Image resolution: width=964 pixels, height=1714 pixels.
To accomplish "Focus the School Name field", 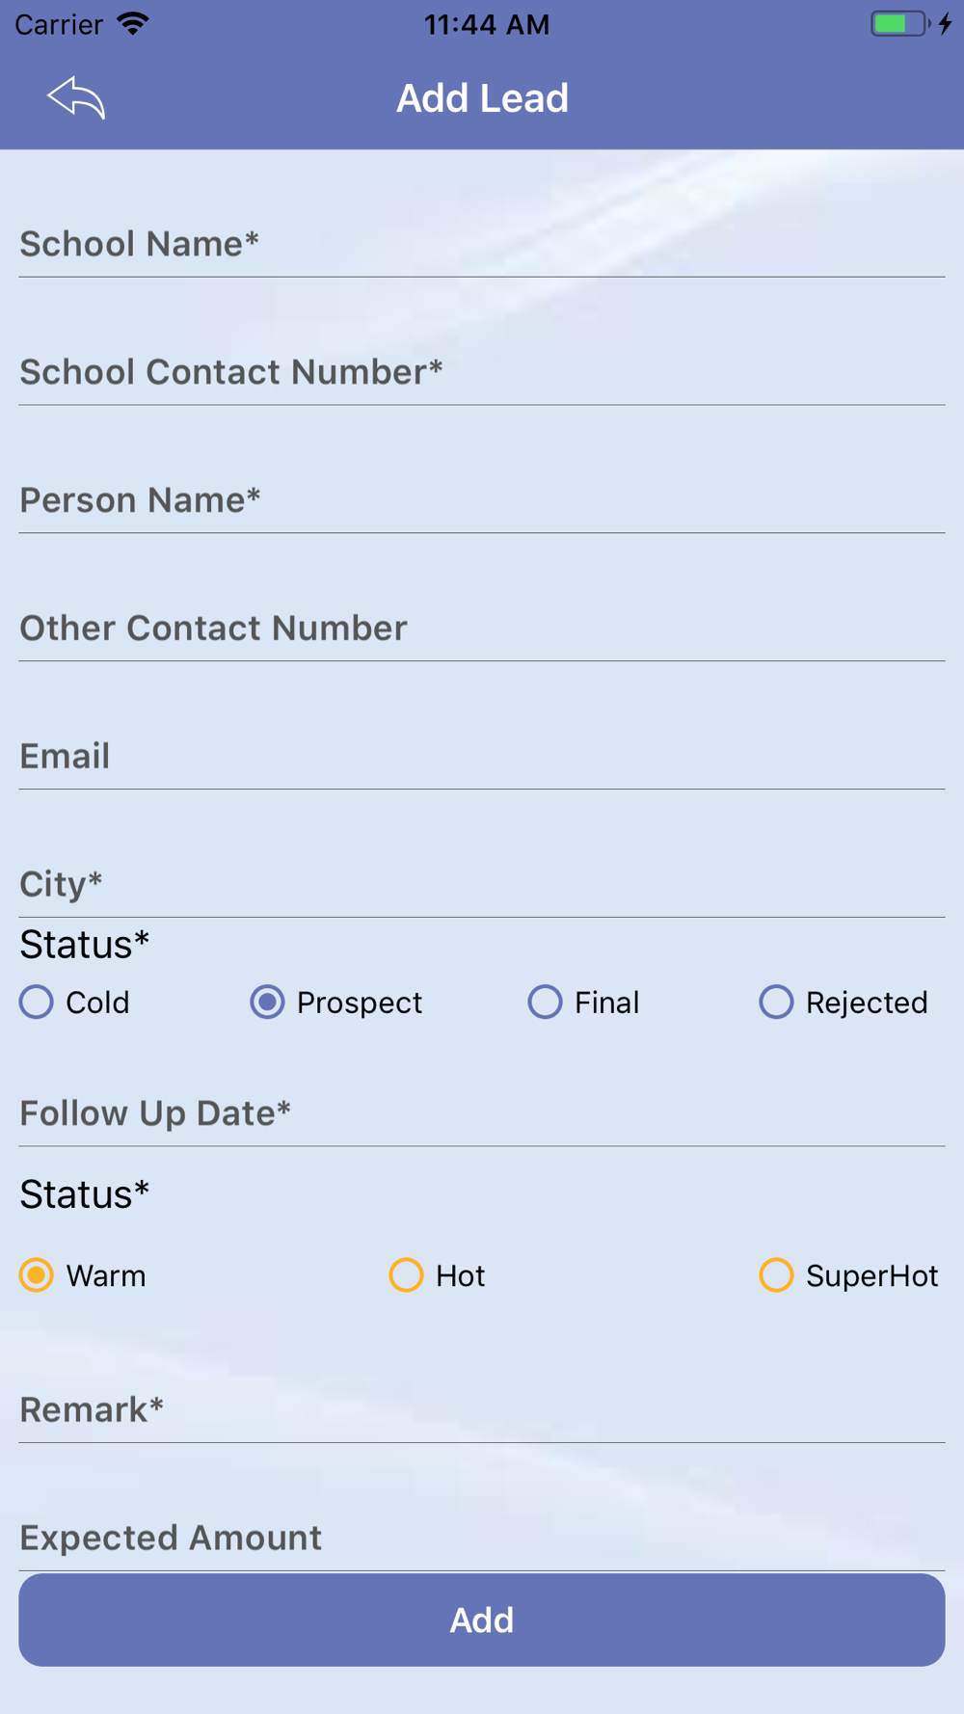I will coord(482,244).
